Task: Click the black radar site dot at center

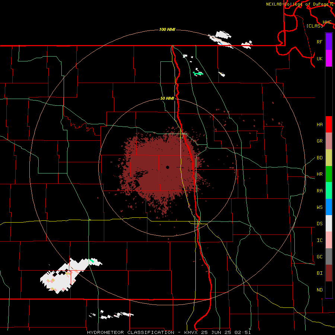Action: pos(167,167)
